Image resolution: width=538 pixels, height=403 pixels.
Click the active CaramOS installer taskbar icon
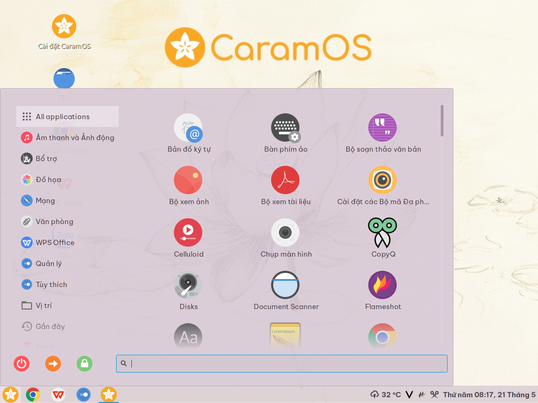(x=109, y=395)
